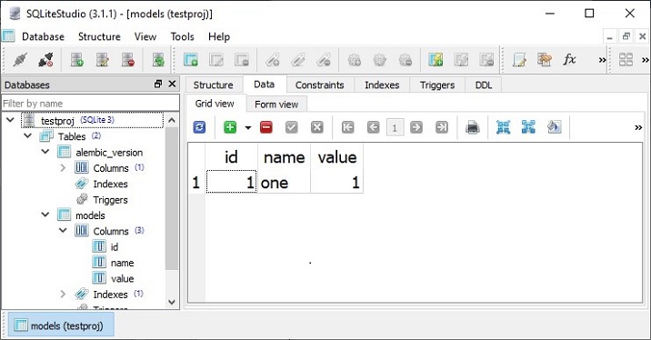Switch to the Form view tab
651x340 pixels.
tap(276, 105)
